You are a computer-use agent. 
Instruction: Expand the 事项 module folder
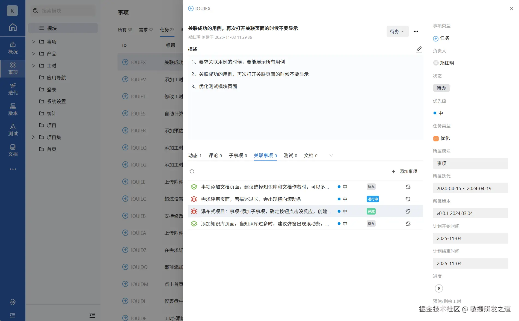click(33, 42)
